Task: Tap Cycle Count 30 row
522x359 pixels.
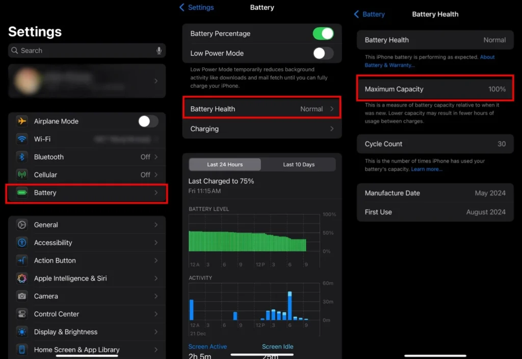Action: point(435,144)
